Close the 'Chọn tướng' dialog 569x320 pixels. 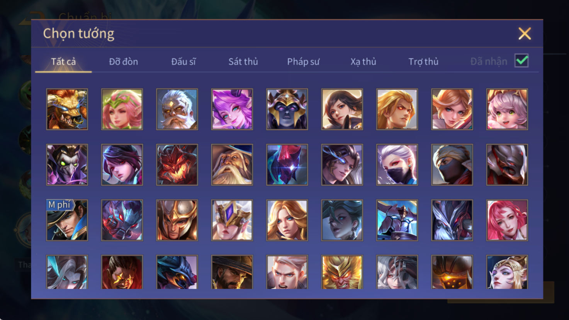tap(525, 34)
